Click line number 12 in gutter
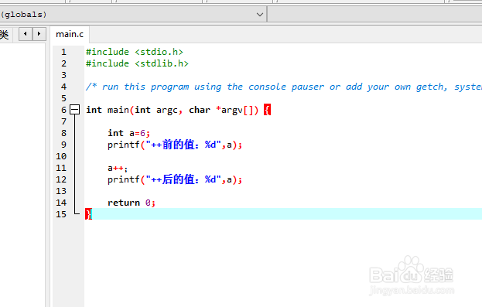Viewport: 482px width, 307px height. (x=61, y=179)
